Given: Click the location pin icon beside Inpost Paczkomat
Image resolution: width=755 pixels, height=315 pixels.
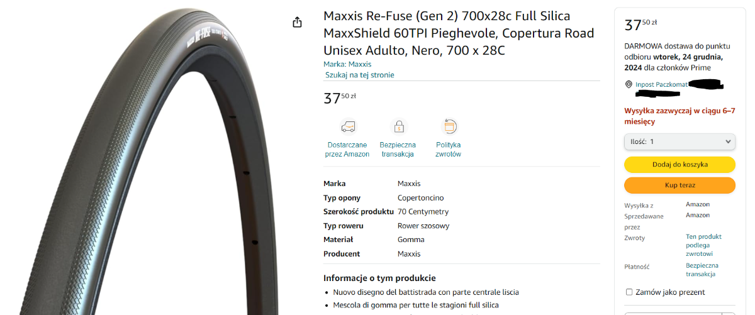Looking at the screenshot, I should pyautogui.click(x=629, y=84).
